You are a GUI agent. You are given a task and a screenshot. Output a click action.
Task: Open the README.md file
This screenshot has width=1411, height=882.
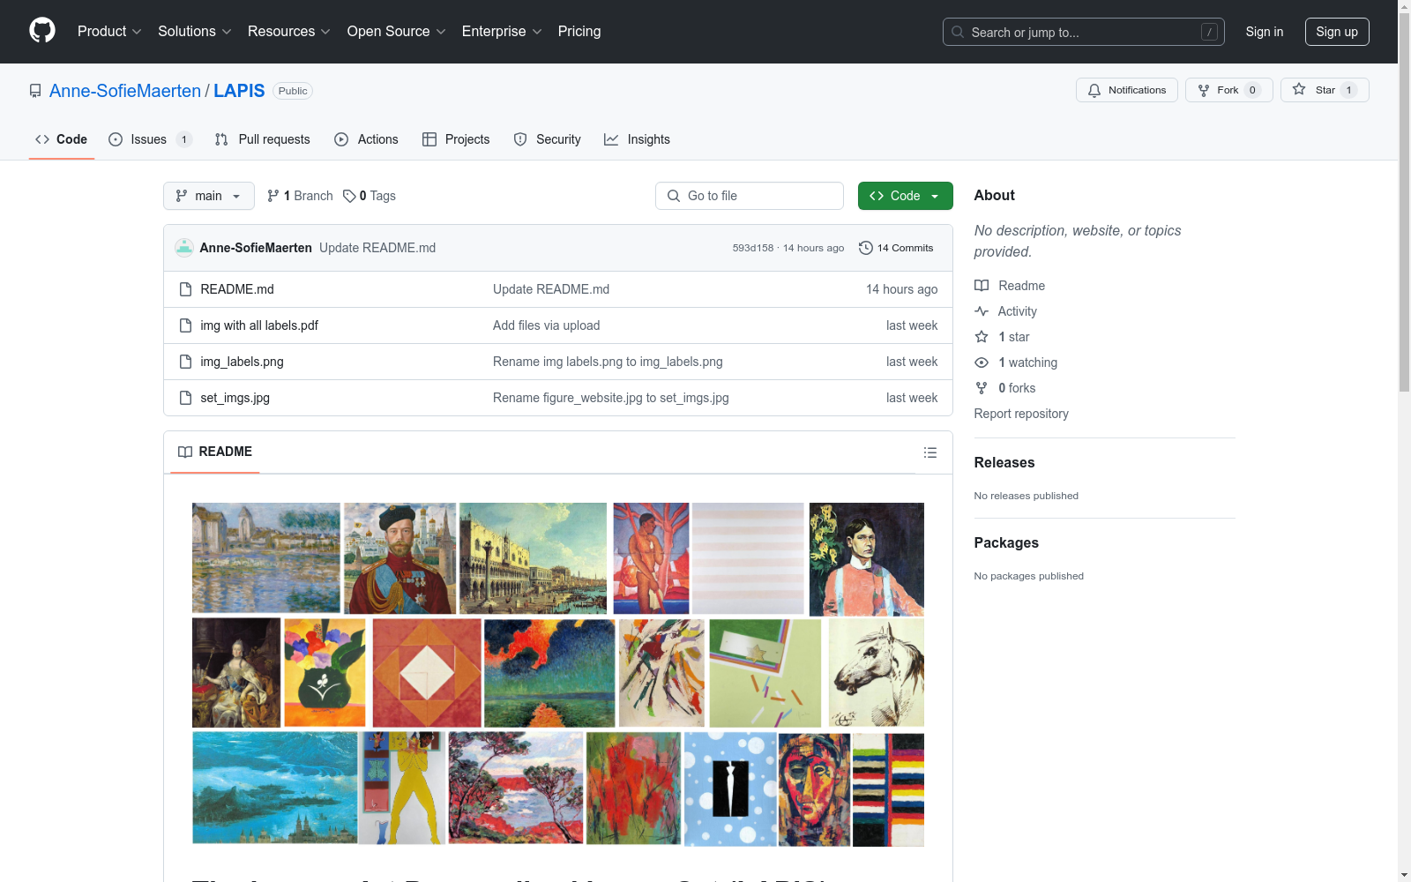pyautogui.click(x=237, y=289)
